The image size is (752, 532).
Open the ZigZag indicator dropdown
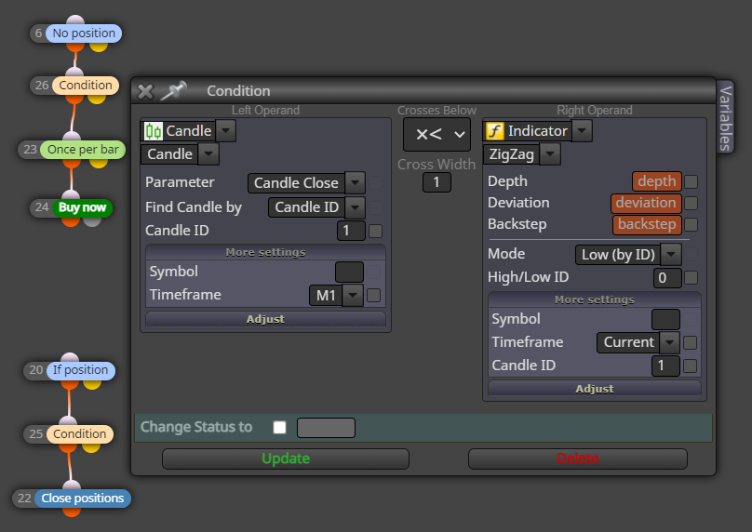[x=550, y=154]
